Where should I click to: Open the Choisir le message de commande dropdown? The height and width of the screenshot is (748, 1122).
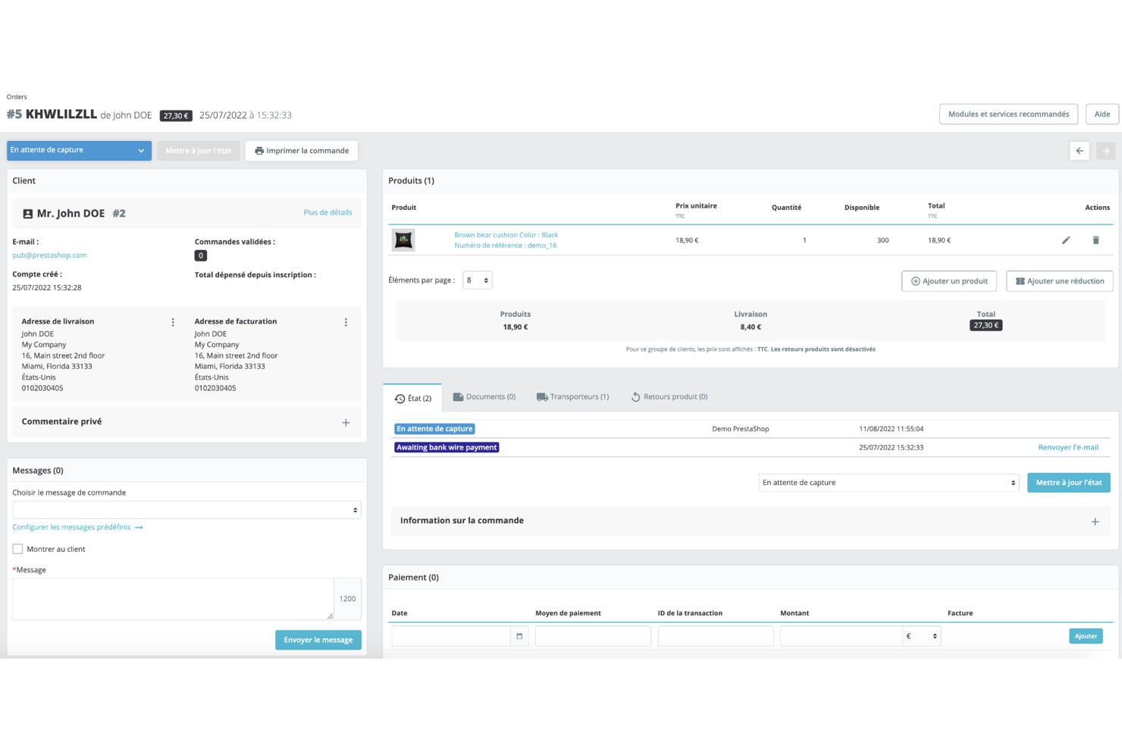point(186,509)
